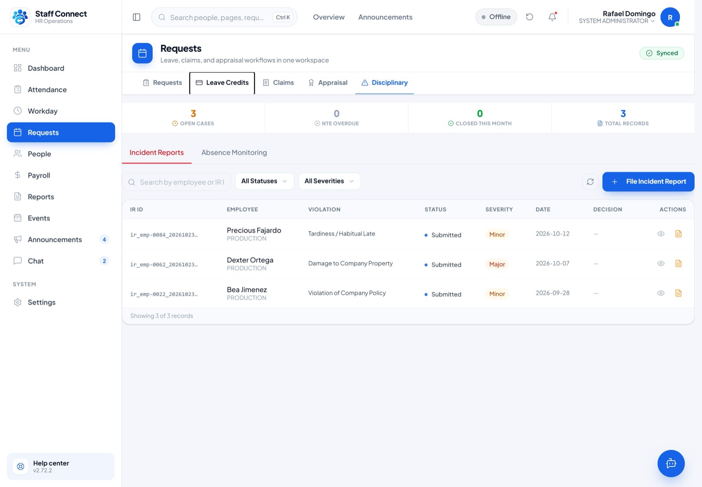The width and height of the screenshot is (702, 487).
Task: Open document icon for Bea Jimenez row
Action: pyautogui.click(x=678, y=293)
